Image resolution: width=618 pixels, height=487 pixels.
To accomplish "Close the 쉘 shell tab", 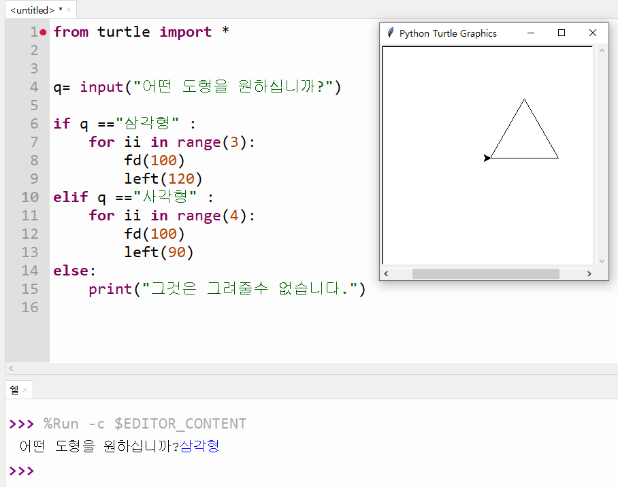I will pos(25,390).
